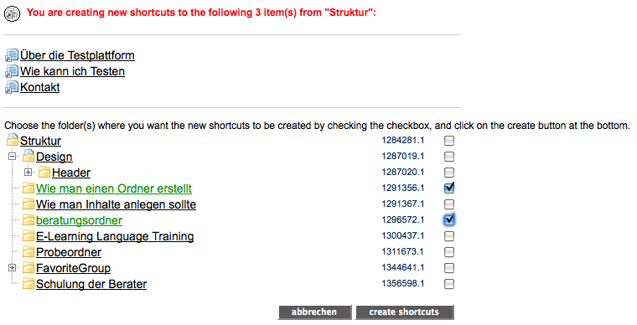Screen dimensions: 637x325
Task: Click the shortcut icon beside the red heading
Action: point(13,13)
